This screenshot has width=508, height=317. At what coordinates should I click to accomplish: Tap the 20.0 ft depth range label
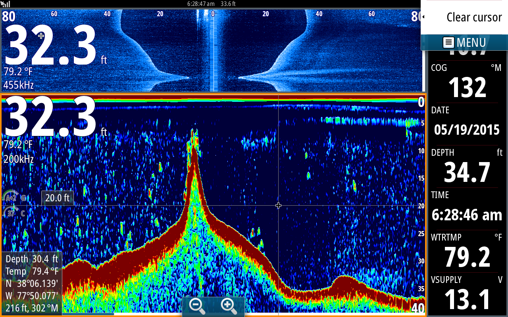[x=57, y=197]
